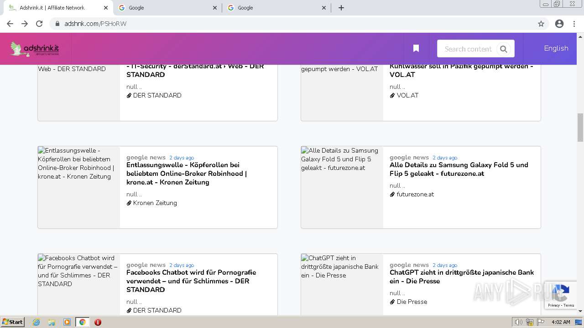The height and width of the screenshot is (328, 584).
Task: Click the browser back arrow
Action: pyautogui.click(x=10, y=24)
